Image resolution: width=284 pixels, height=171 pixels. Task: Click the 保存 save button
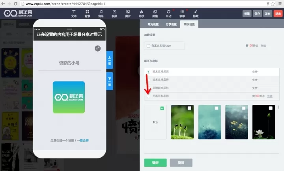click(257, 13)
